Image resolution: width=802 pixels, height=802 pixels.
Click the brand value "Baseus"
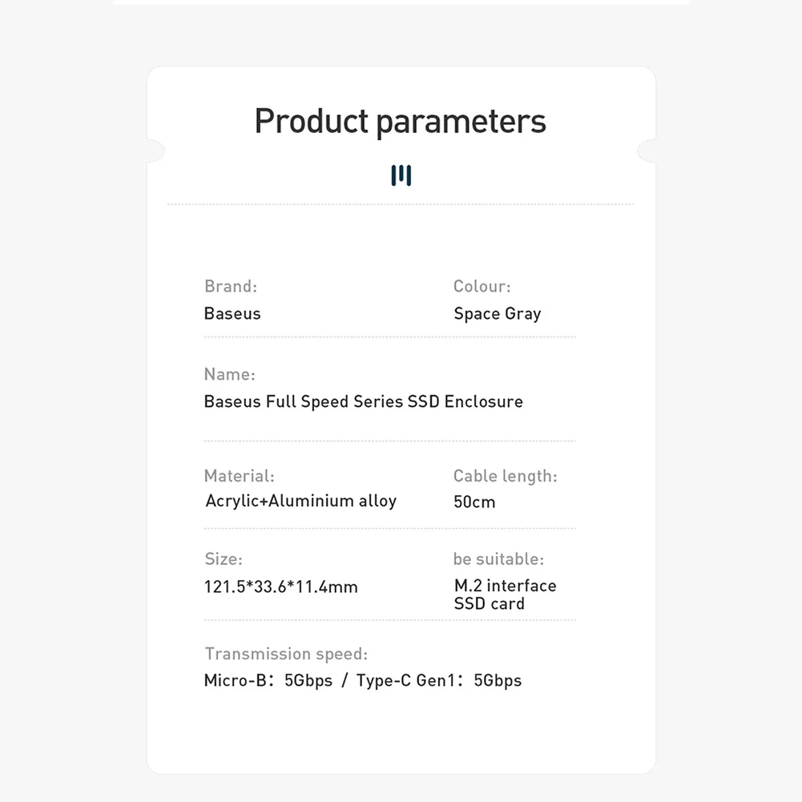tap(232, 313)
